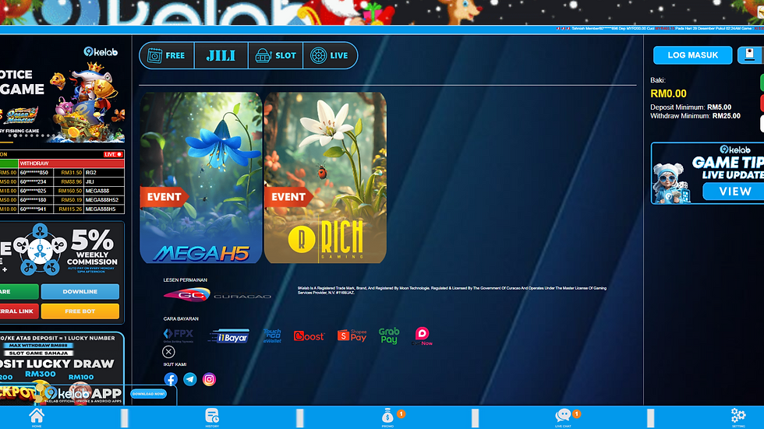Click the slot machine icon

(264, 55)
